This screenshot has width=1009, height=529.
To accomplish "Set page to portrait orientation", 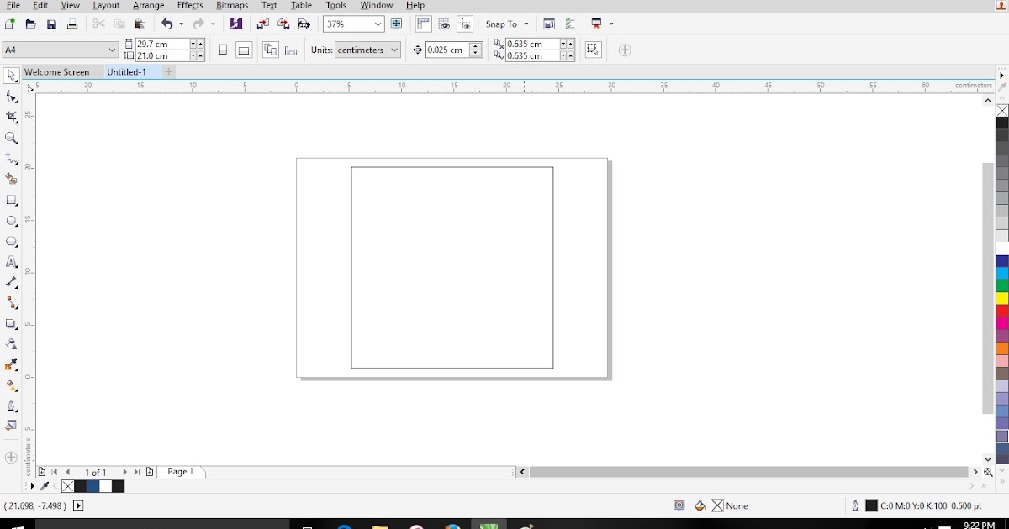I will pos(223,50).
